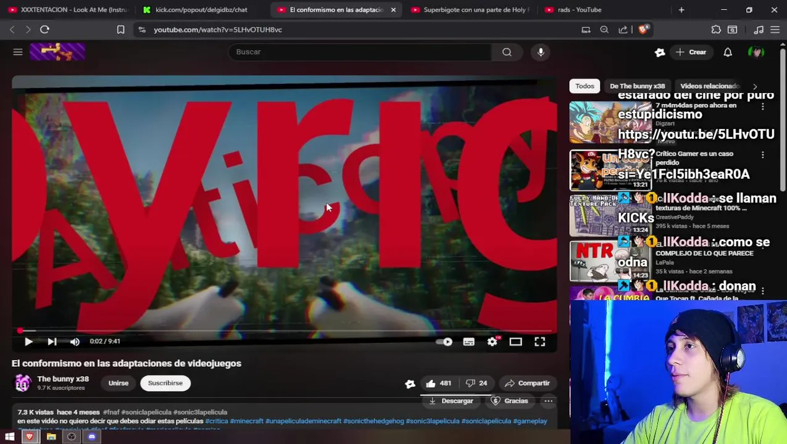Click the Unirse button

pyautogui.click(x=119, y=384)
